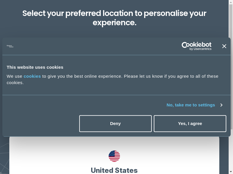This screenshot has height=174, width=233.
Task: Close the cookie consent dialog
Action: (x=224, y=46)
